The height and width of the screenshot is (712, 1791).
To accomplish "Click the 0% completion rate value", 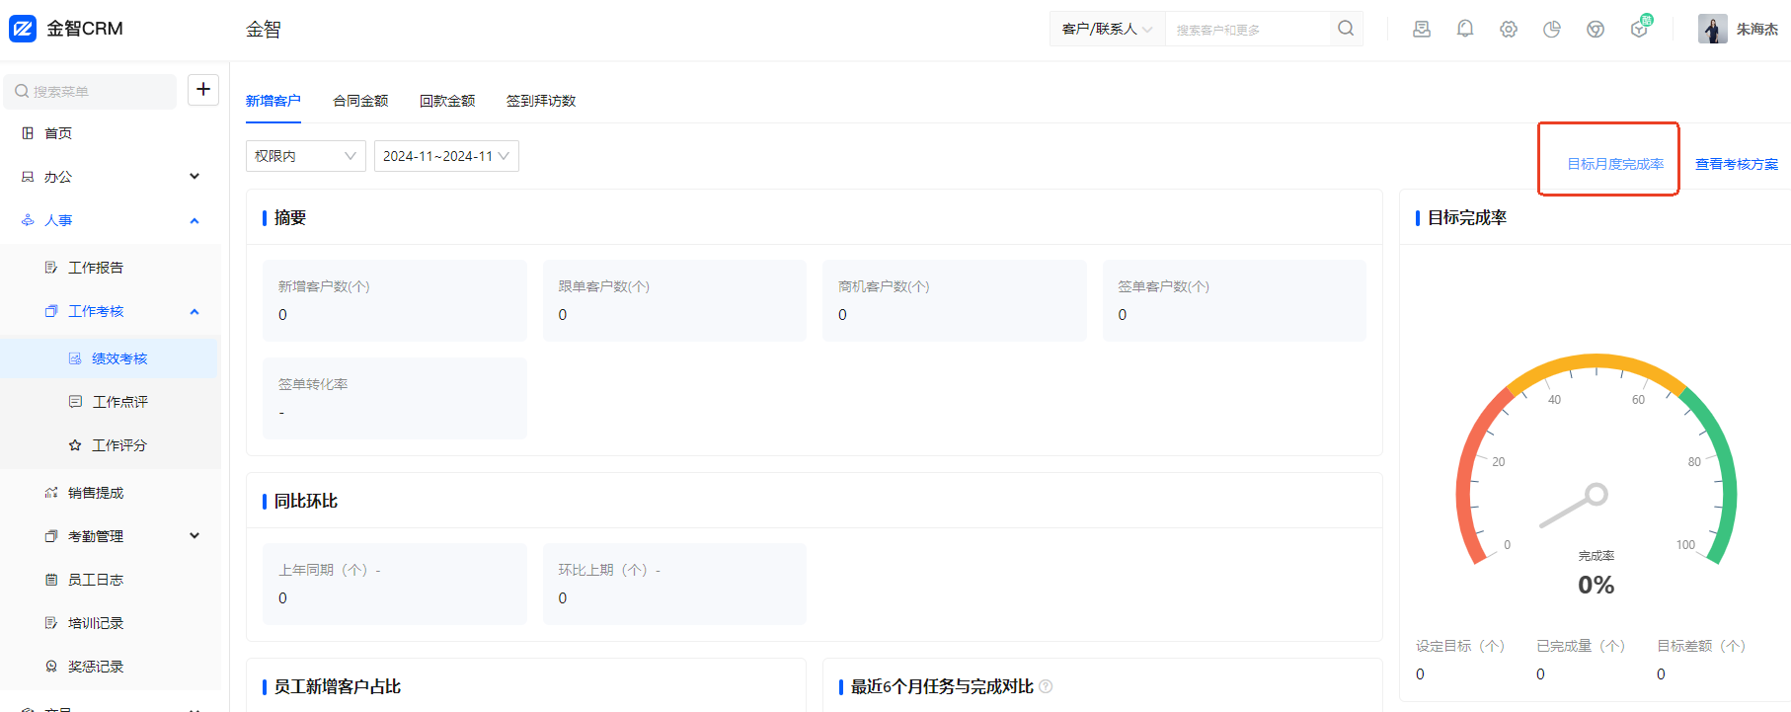I will [x=1596, y=585].
